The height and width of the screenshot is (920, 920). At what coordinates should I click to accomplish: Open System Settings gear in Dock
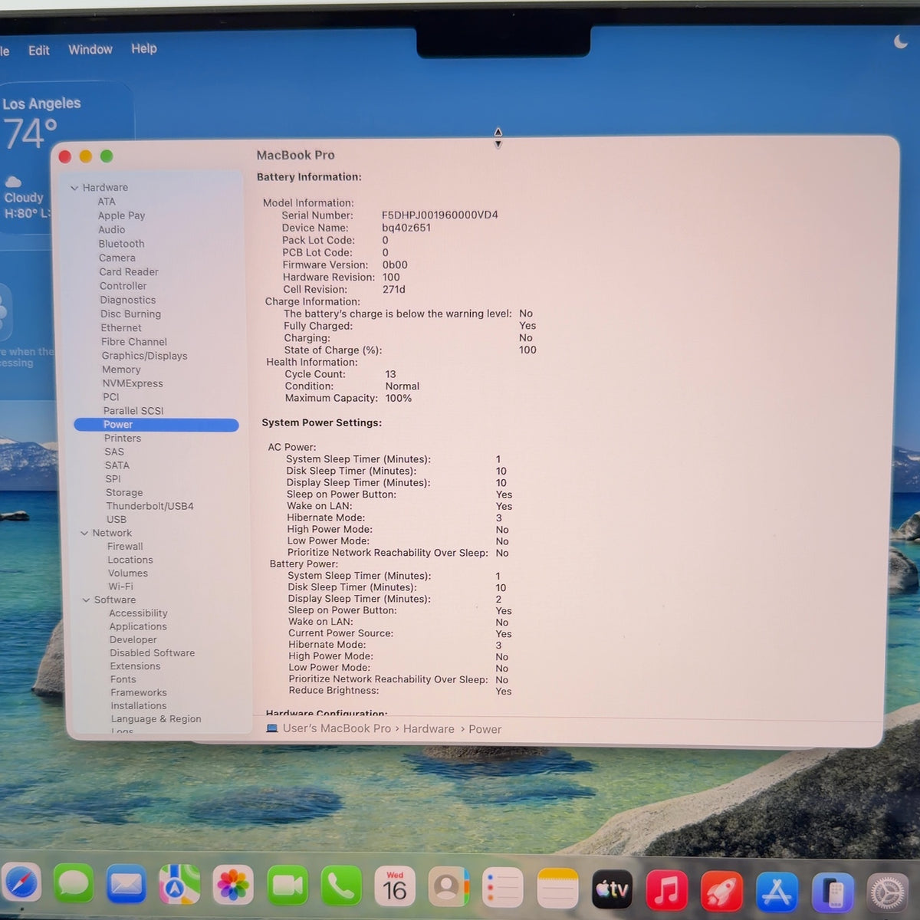888,894
